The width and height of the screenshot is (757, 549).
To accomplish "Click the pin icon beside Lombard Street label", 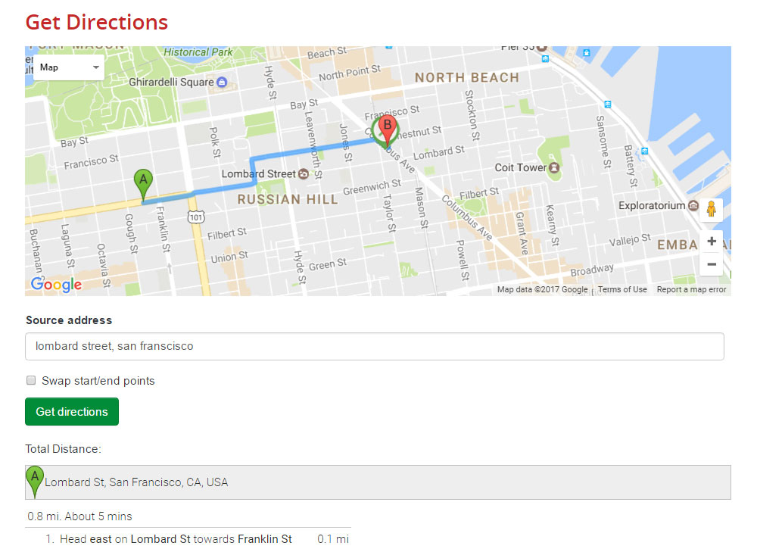I will (302, 173).
